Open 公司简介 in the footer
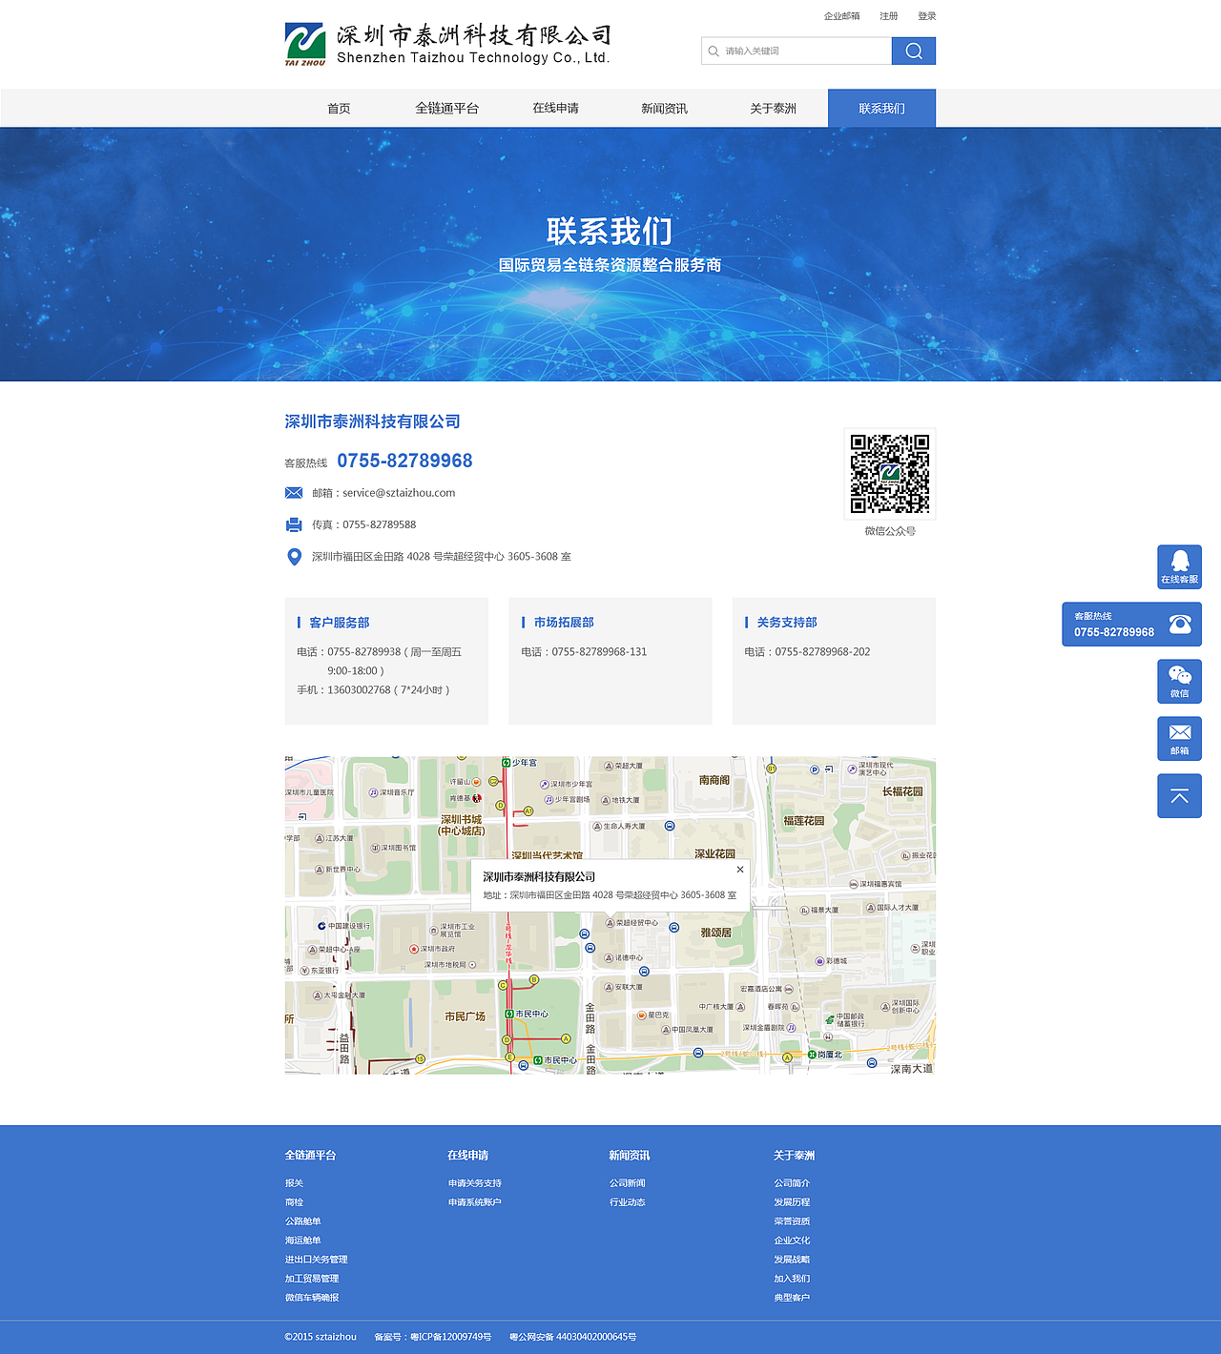 (792, 1183)
